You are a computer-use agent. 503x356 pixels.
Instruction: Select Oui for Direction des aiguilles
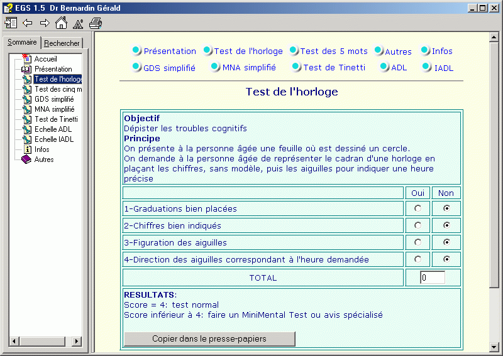click(x=417, y=259)
